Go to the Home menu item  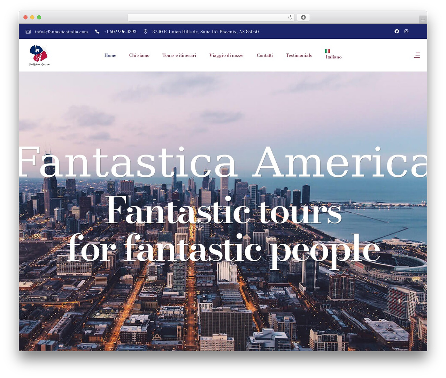(x=110, y=55)
